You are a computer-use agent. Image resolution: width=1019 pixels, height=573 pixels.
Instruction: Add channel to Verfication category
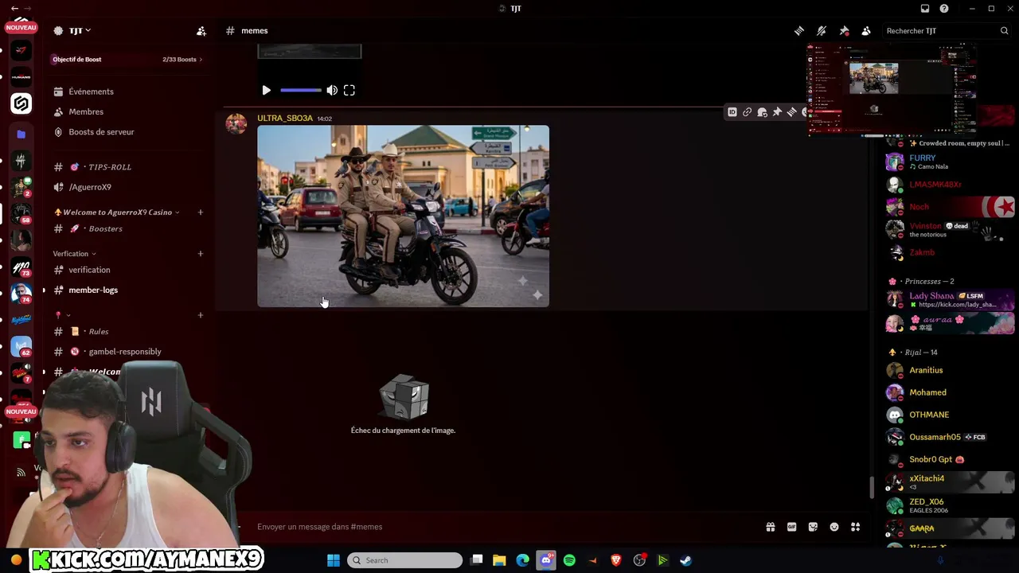[201, 254]
